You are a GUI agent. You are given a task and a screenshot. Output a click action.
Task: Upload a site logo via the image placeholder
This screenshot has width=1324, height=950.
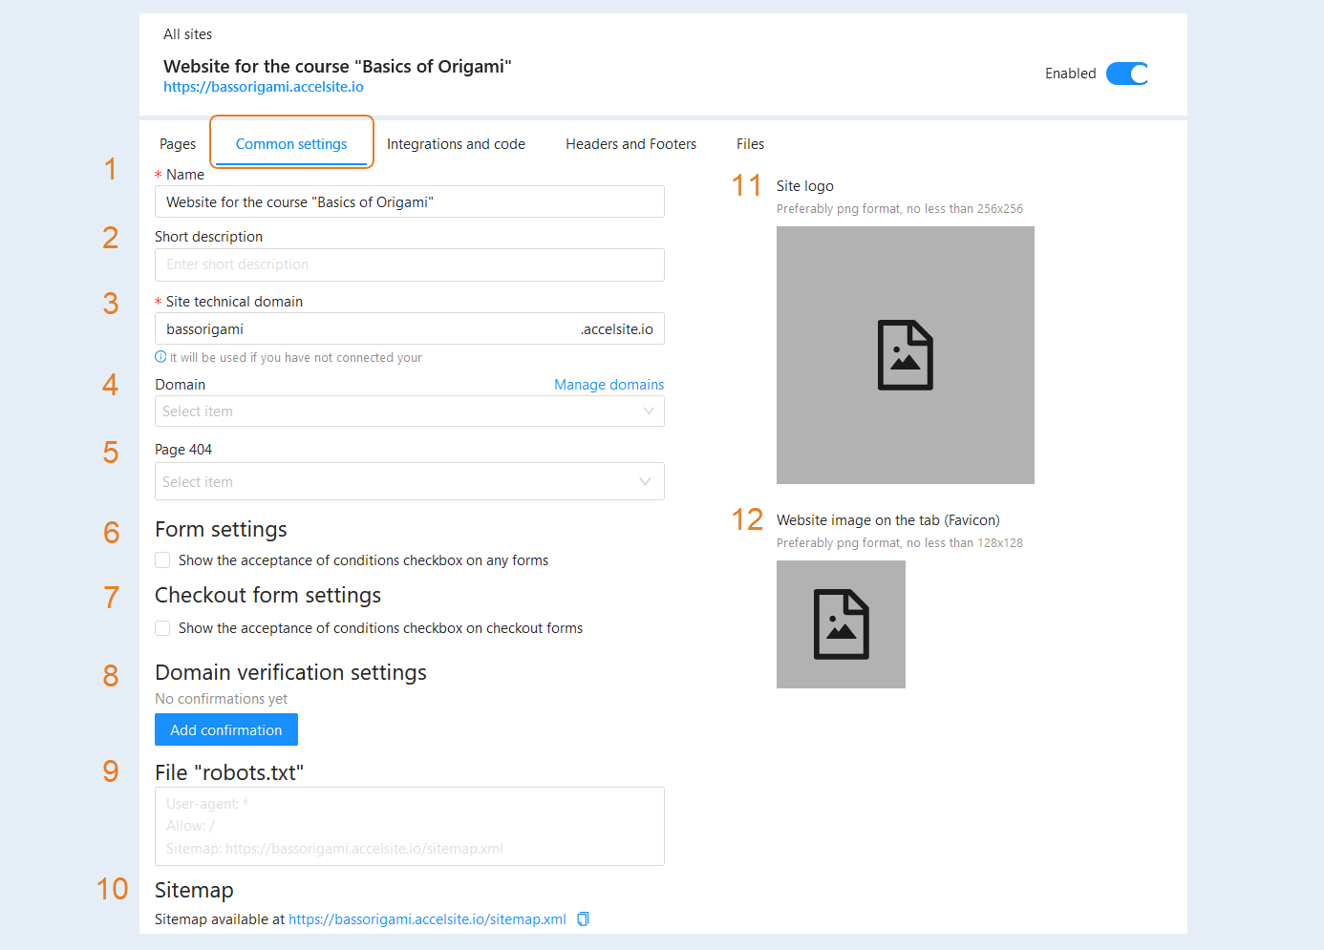click(905, 355)
